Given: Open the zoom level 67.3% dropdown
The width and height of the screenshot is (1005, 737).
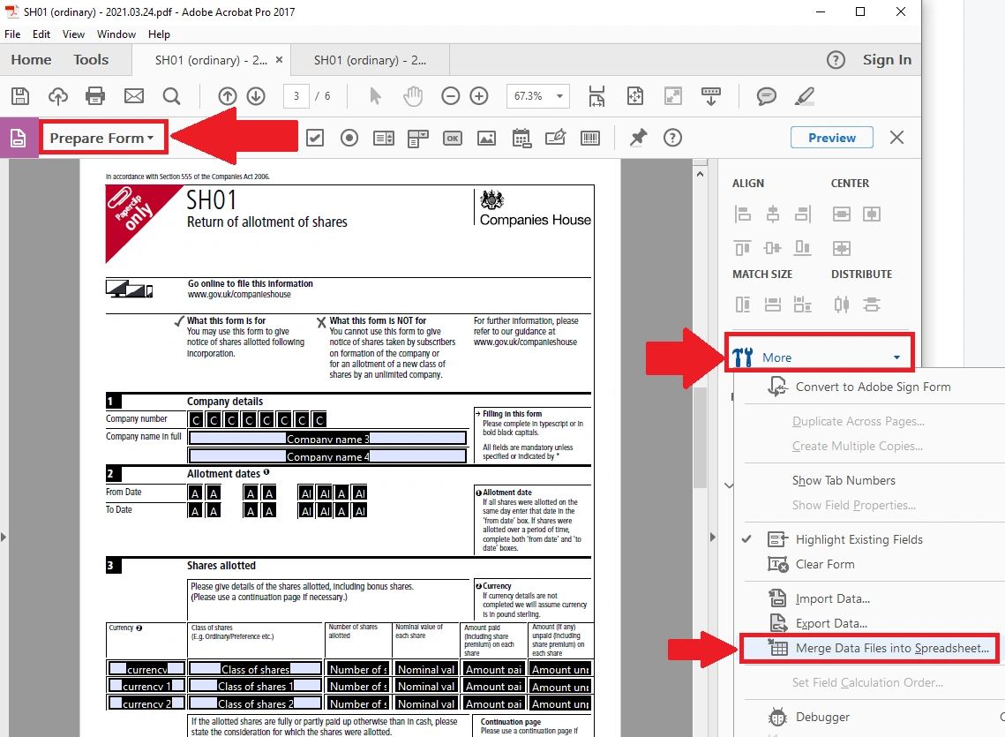Looking at the screenshot, I should [x=559, y=96].
